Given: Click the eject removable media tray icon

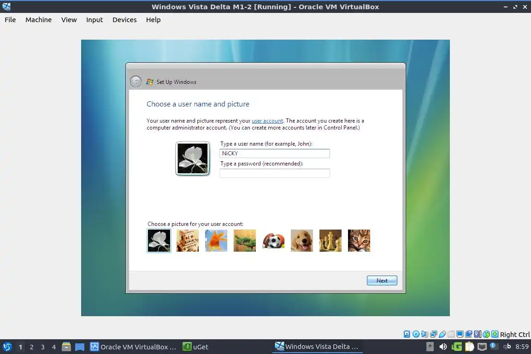Looking at the screenshot, I should pos(430,347).
